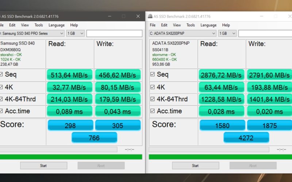Open View menu in Samsung window
The width and height of the screenshot is (292, 182).
point(25,25)
